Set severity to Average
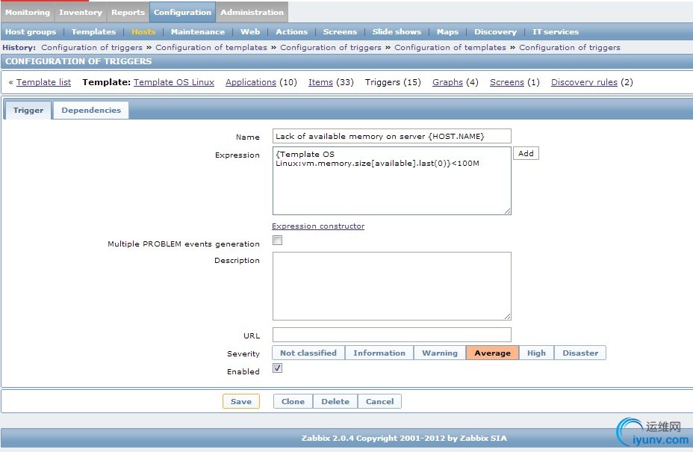This screenshot has width=693, height=452. (492, 353)
